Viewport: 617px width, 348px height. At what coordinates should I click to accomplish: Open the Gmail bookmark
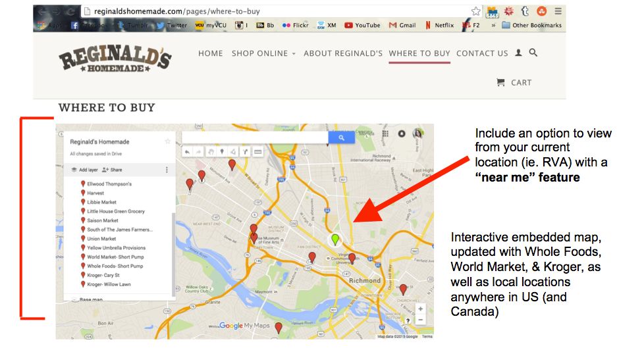click(x=402, y=25)
